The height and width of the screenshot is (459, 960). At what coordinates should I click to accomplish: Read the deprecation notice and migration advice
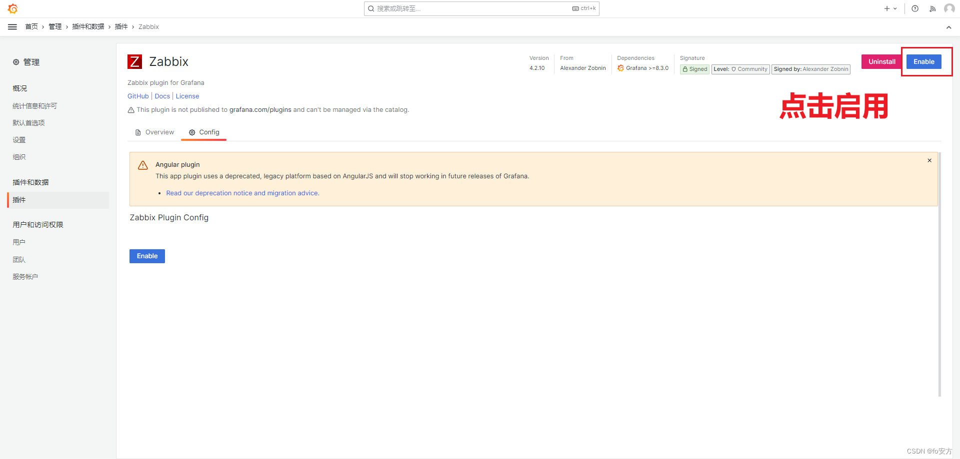(x=242, y=193)
